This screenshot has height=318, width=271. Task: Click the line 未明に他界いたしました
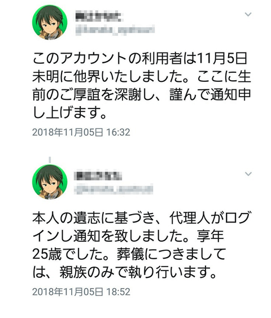142,77
